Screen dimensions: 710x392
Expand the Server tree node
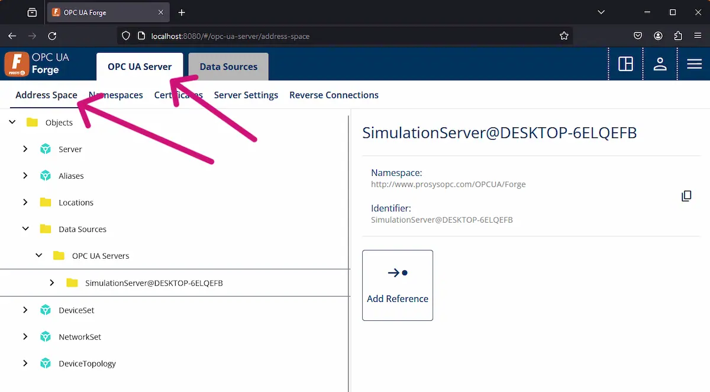(x=25, y=149)
